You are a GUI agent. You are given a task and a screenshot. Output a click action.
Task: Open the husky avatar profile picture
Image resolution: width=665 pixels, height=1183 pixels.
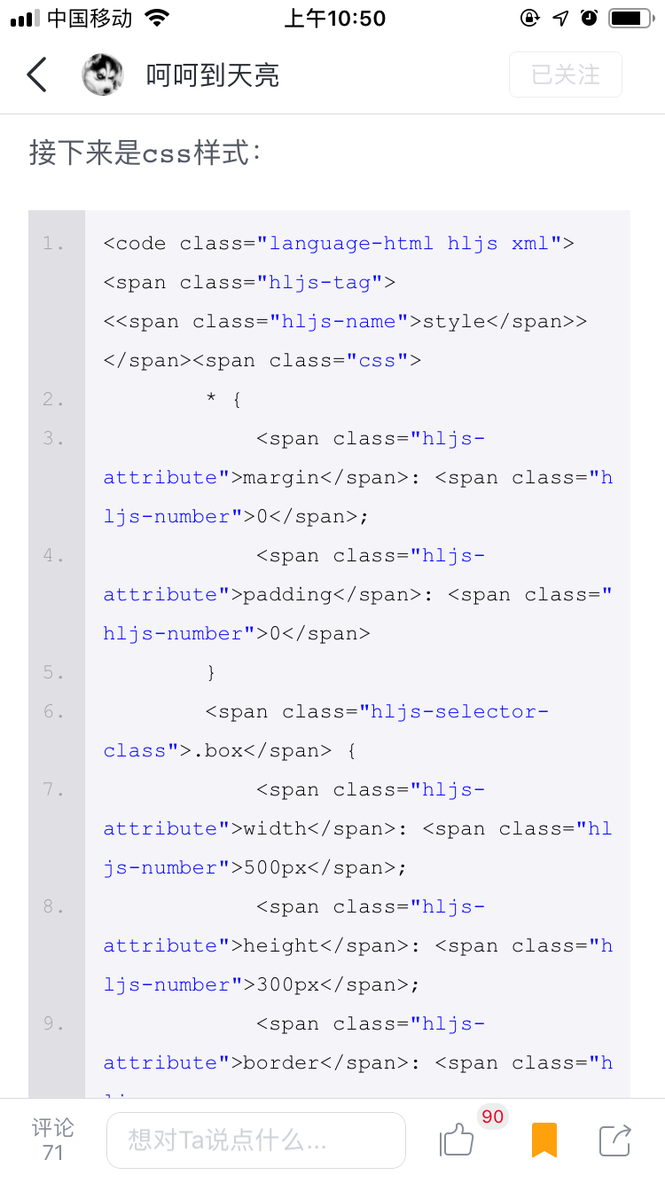[103, 75]
